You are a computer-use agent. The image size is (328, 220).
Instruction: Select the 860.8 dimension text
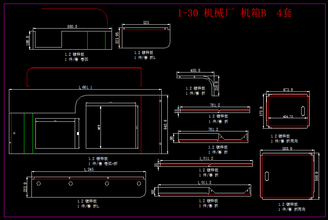(72, 26)
